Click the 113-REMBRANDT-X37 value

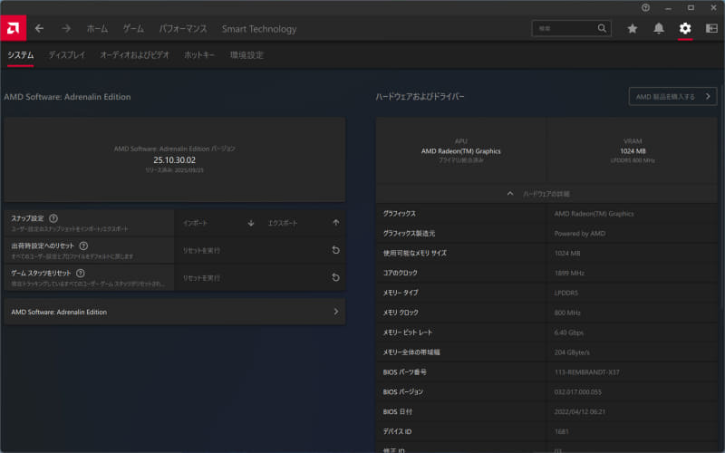(586, 372)
